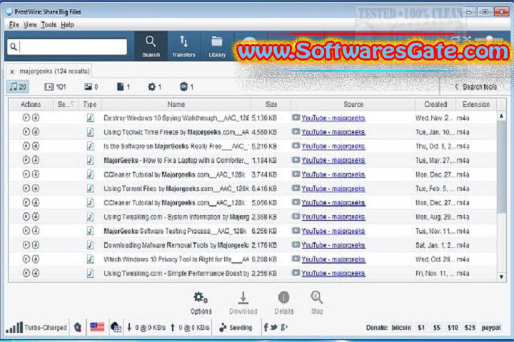The width and height of the screenshot is (514, 342).
Task: Donate $1
Action: pyautogui.click(x=421, y=328)
